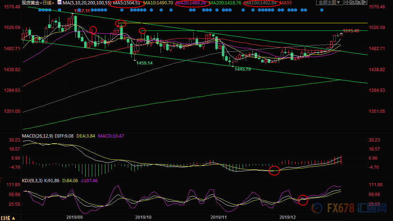The height and width of the screenshot is (221, 393).
Task: Click the 1515.40 current price label
Action: [x=351, y=31]
